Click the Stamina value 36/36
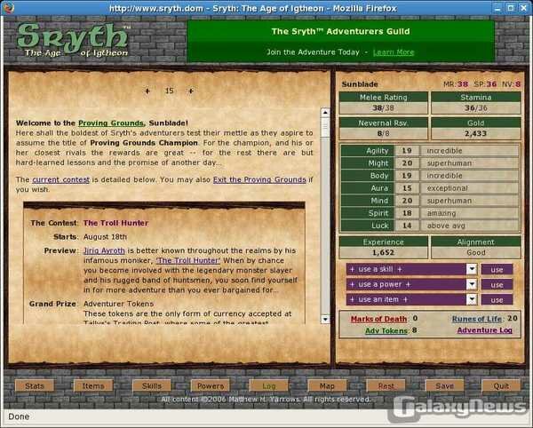The height and width of the screenshot is (428, 533). click(x=476, y=108)
